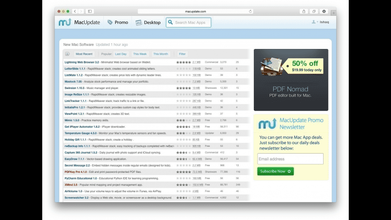Open LinkTracker 1.1.1 link
The height and width of the screenshot is (220, 391).
click(76, 101)
